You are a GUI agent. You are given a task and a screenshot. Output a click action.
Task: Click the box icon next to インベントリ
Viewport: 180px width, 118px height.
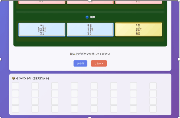[x=13, y=78]
